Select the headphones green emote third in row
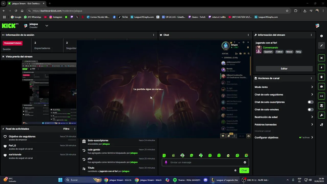 [182, 155]
